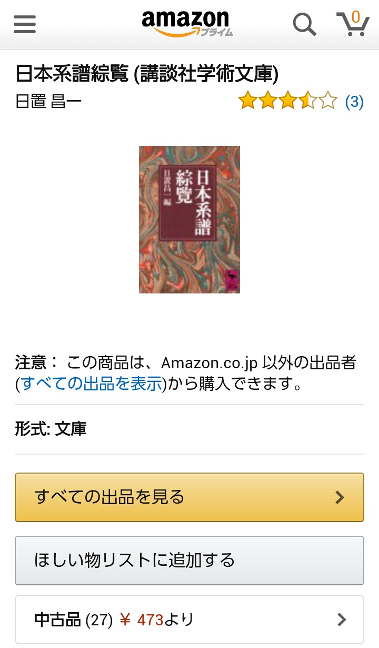Open the search magnifier icon
The height and width of the screenshot is (648, 379).
click(x=304, y=24)
